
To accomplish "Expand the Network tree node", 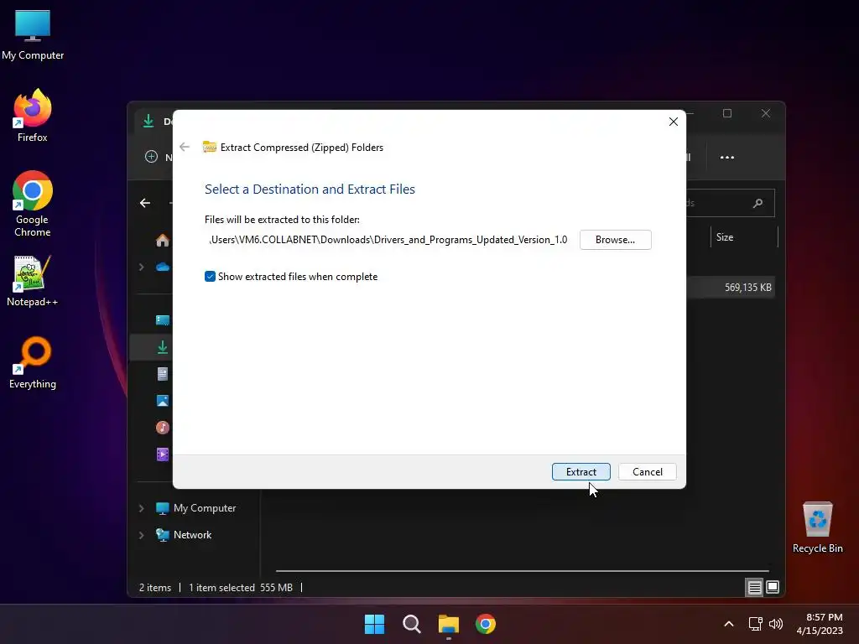I will click(141, 535).
